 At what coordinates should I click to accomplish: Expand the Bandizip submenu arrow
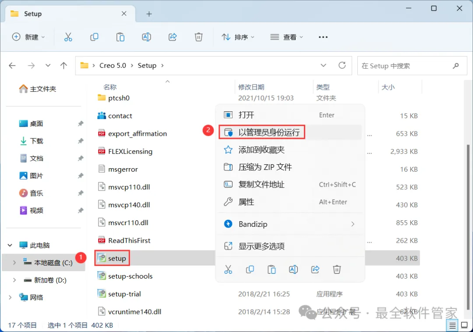coord(353,224)
